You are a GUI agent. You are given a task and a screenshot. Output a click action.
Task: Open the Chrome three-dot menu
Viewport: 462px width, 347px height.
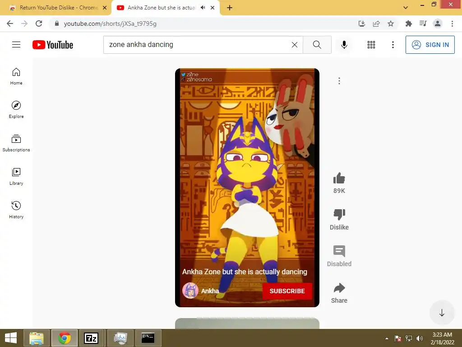(x=452, y=23)
